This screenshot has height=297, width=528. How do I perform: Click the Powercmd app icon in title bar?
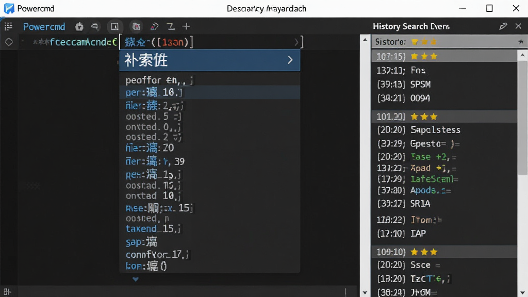pyautogui.click(x=9, y=8)
